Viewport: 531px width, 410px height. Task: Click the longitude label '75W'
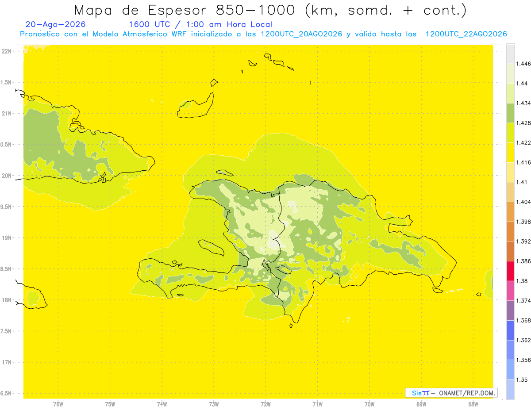point(110,404)
